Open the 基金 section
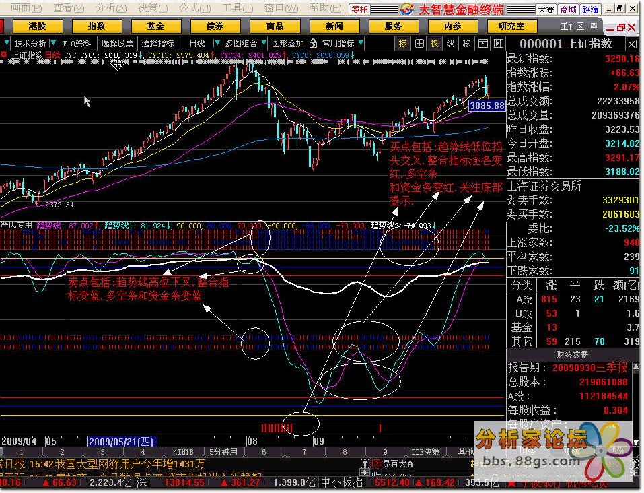Screen dimensions: 644x493 coord(155,26)
